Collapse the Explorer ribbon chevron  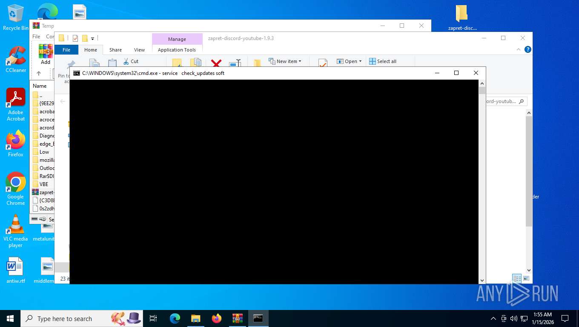click(x=519, y=49)
